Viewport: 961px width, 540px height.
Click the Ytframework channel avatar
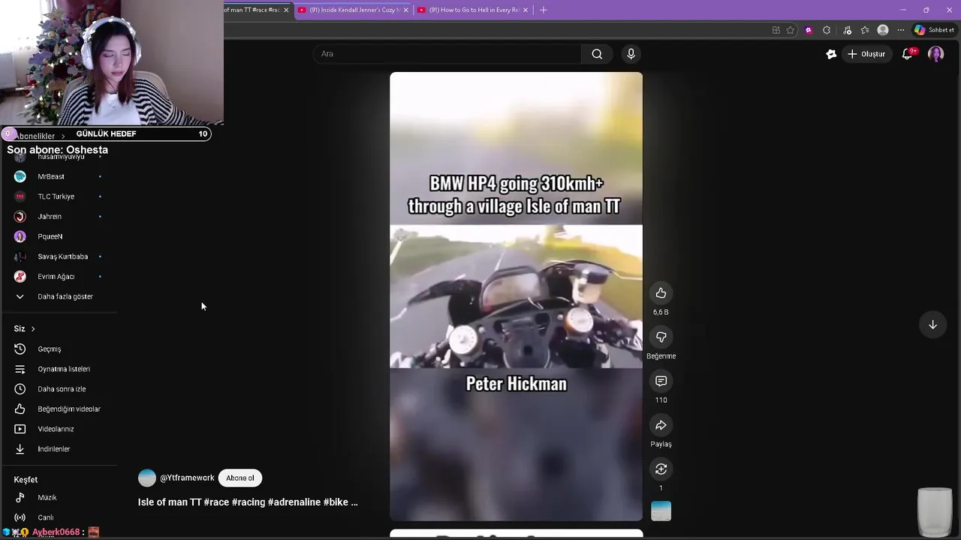(x=147, y=478)
